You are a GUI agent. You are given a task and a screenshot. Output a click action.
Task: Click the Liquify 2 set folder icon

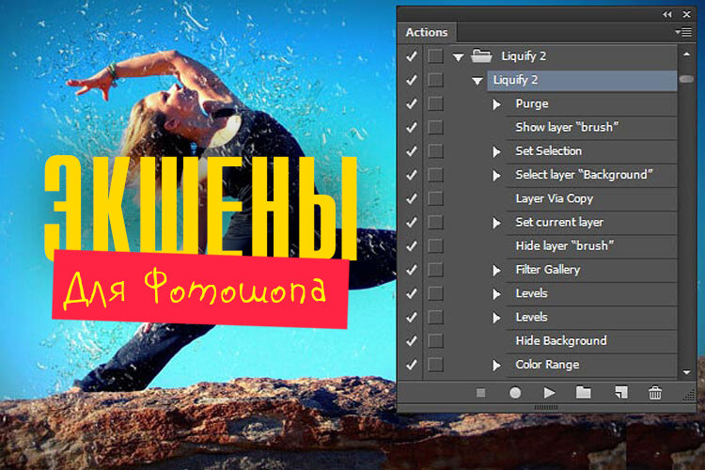tap(481, 56)
